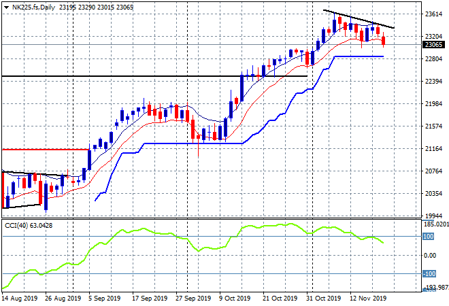Click the CCI lower level tag -100

point(429,273)
